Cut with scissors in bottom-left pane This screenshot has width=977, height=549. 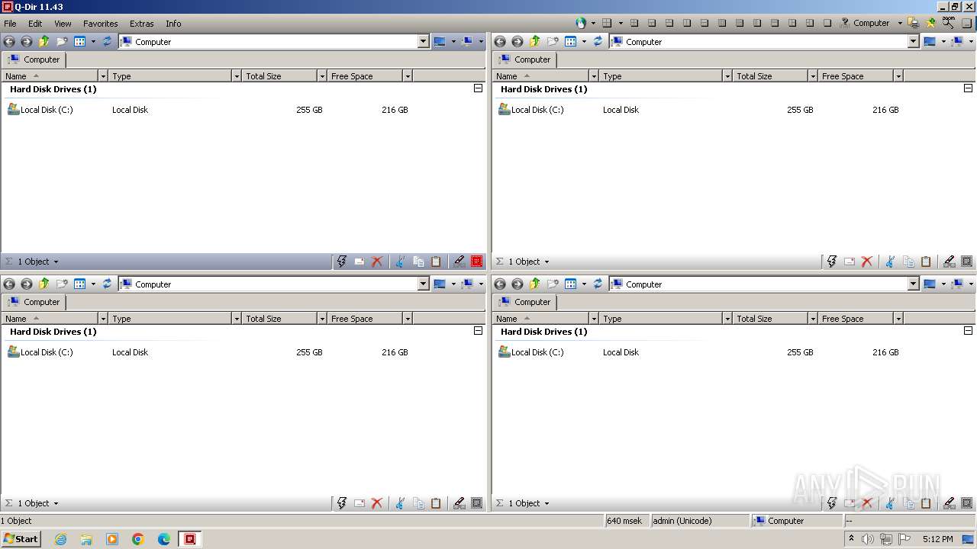(400, 503)
